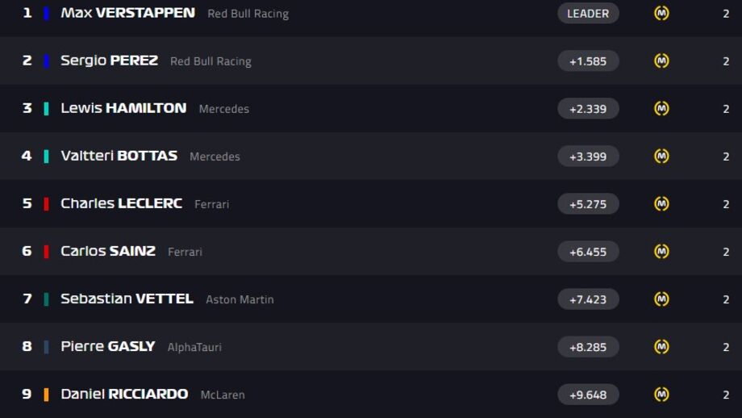Click the +1.585 gap badge
742x418 pixels.
pos(588,61)
